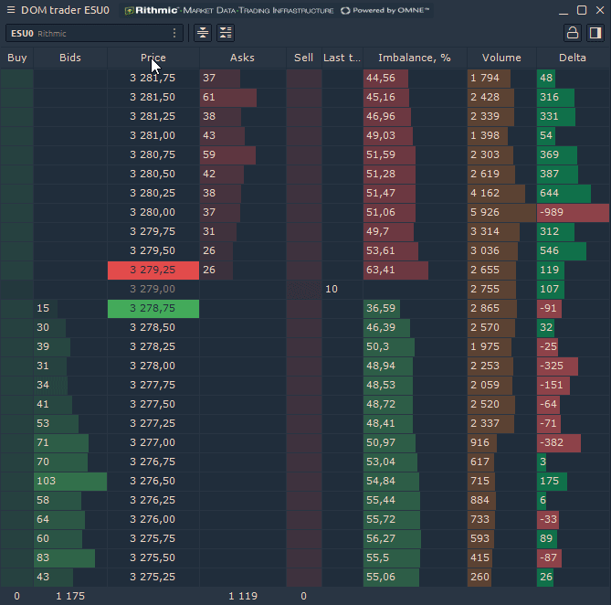Click the Buy cell at price 3 278,50
Image resolution: width=611 pixels, height=605 pixels.
[17, 327]
